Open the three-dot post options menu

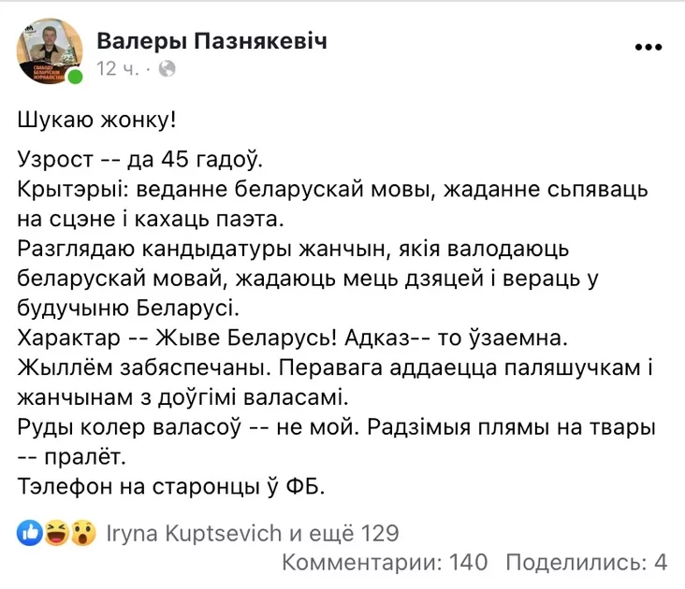point(649,47)
